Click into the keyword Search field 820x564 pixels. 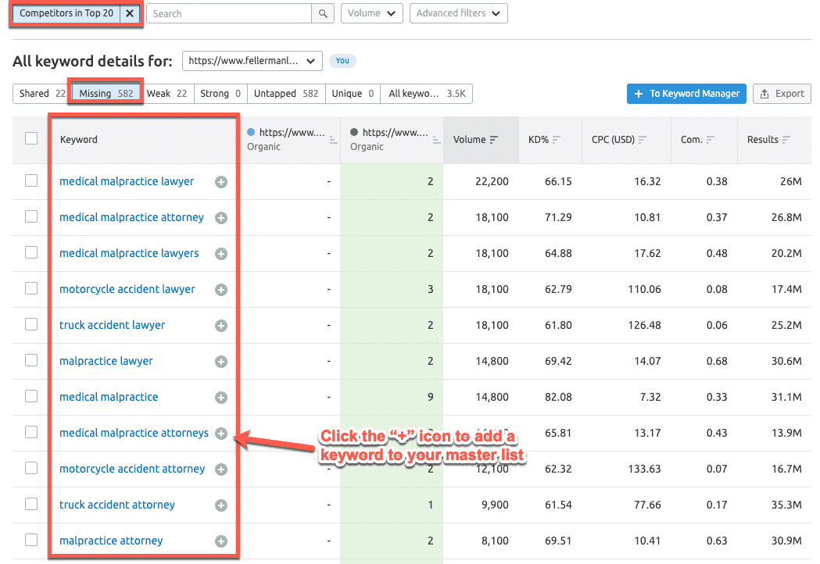228,14
